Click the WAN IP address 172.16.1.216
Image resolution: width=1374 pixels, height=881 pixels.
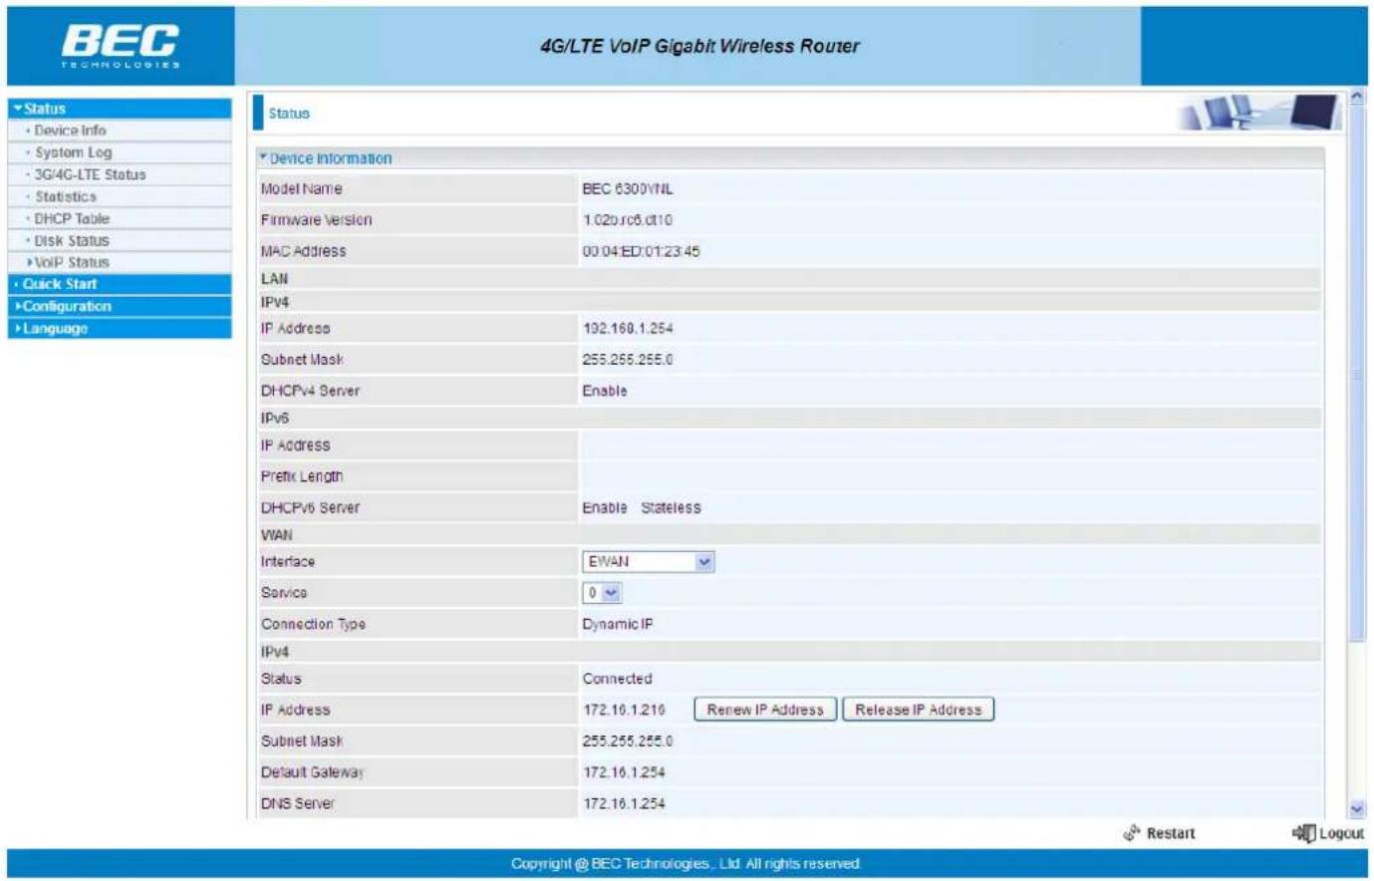click(x=624, y=710)
